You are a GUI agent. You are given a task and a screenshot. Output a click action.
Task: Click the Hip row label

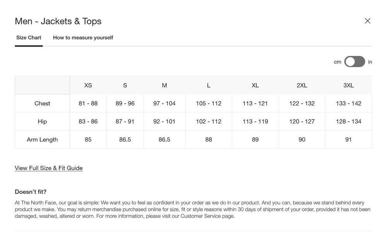point(42,121)
